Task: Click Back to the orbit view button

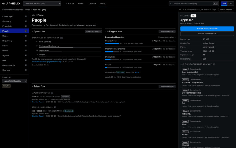Action: (207, 28)
